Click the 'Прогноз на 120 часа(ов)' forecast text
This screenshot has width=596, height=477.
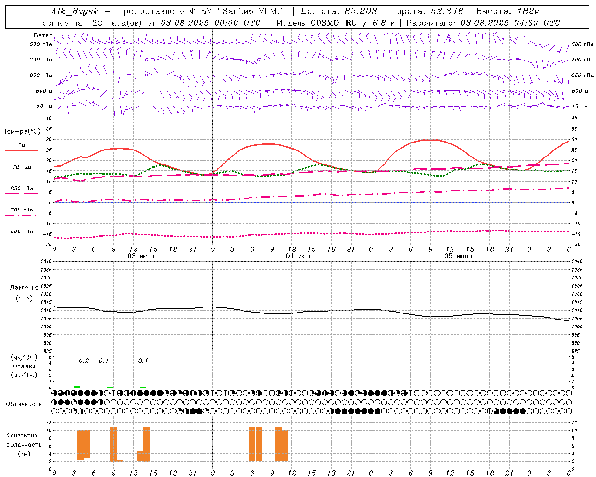[x=89, y=23]
